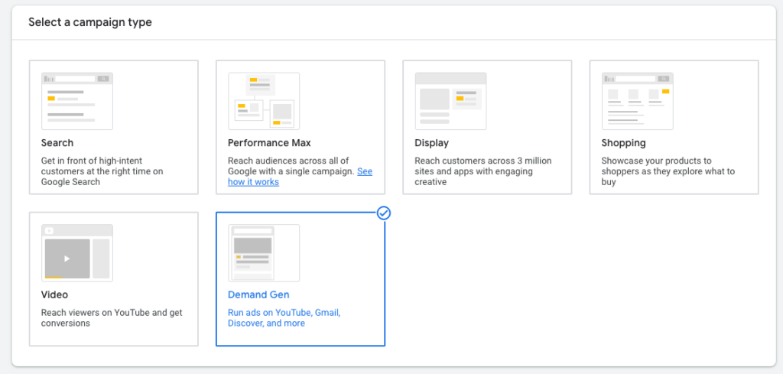Viewport: 783px width, 374px height.
Task: Click "Reach viewers on YouTube" description
Action: pos(112,318)
